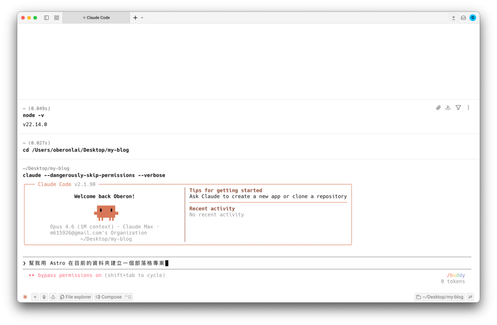Click the share/upload icon in the title bar
This screenshot has width=497, height=325.
[453, 17]
